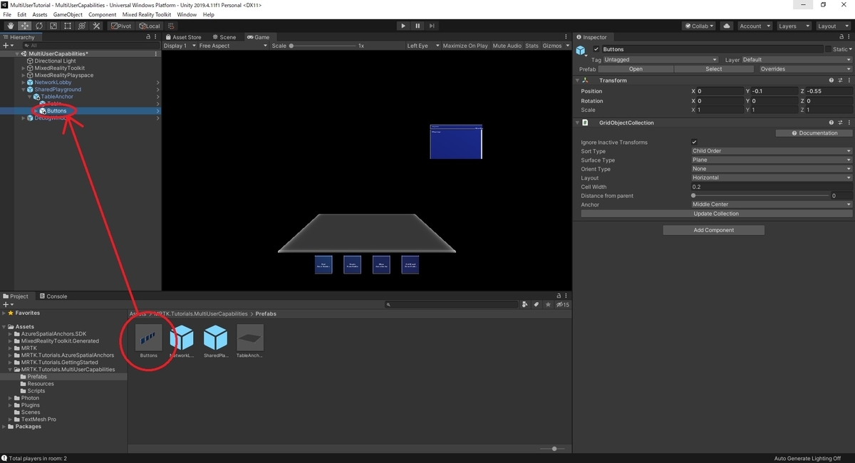Select the Move tool in toolbar

pos(25,26)
